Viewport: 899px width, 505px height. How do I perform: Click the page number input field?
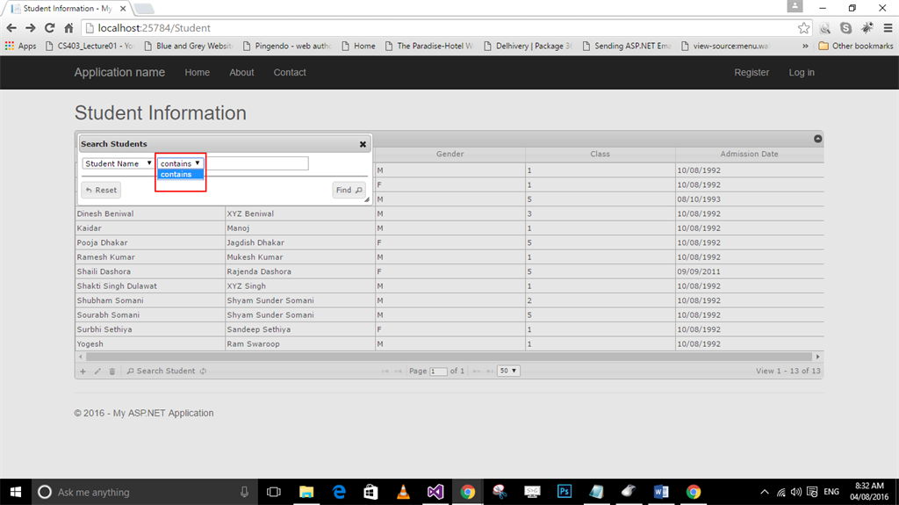438,372
